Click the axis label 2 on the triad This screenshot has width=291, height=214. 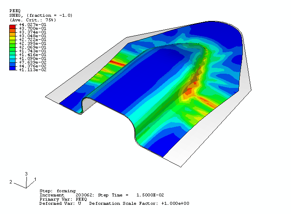[11, 182]
